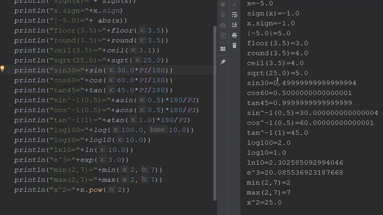Click the code line containing "x.sign="

(69, 11)
